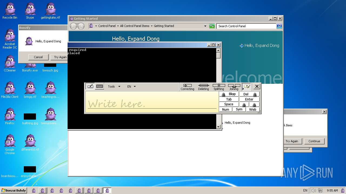Screen dimensions: 346x194
Task: Open the Recycle Bin desktop icon
Action: tap(10, 11)
